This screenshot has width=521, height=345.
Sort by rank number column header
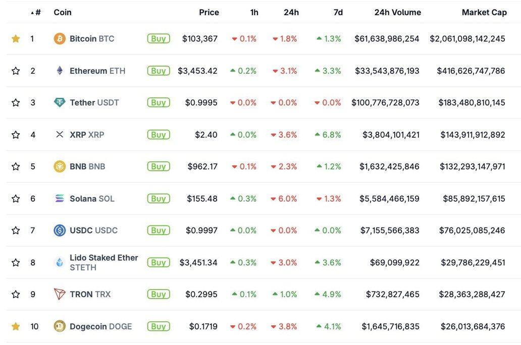[38, 12]
